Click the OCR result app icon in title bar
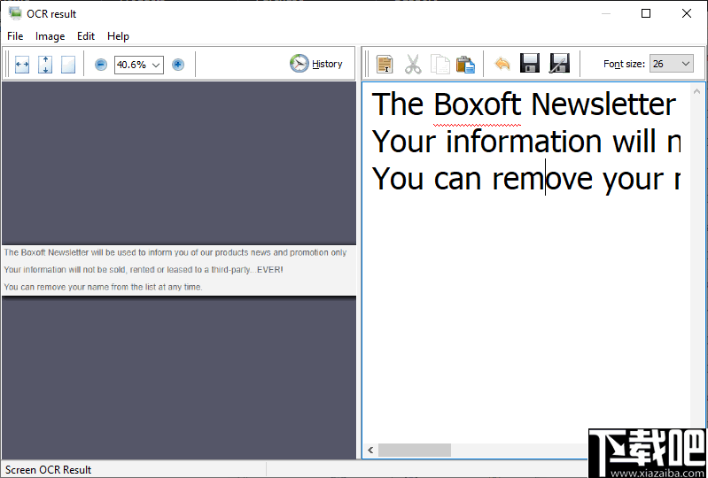 [15, 13]
